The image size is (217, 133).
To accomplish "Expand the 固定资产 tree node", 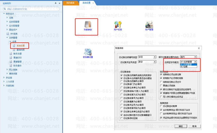I will click(x=7, y=30).
